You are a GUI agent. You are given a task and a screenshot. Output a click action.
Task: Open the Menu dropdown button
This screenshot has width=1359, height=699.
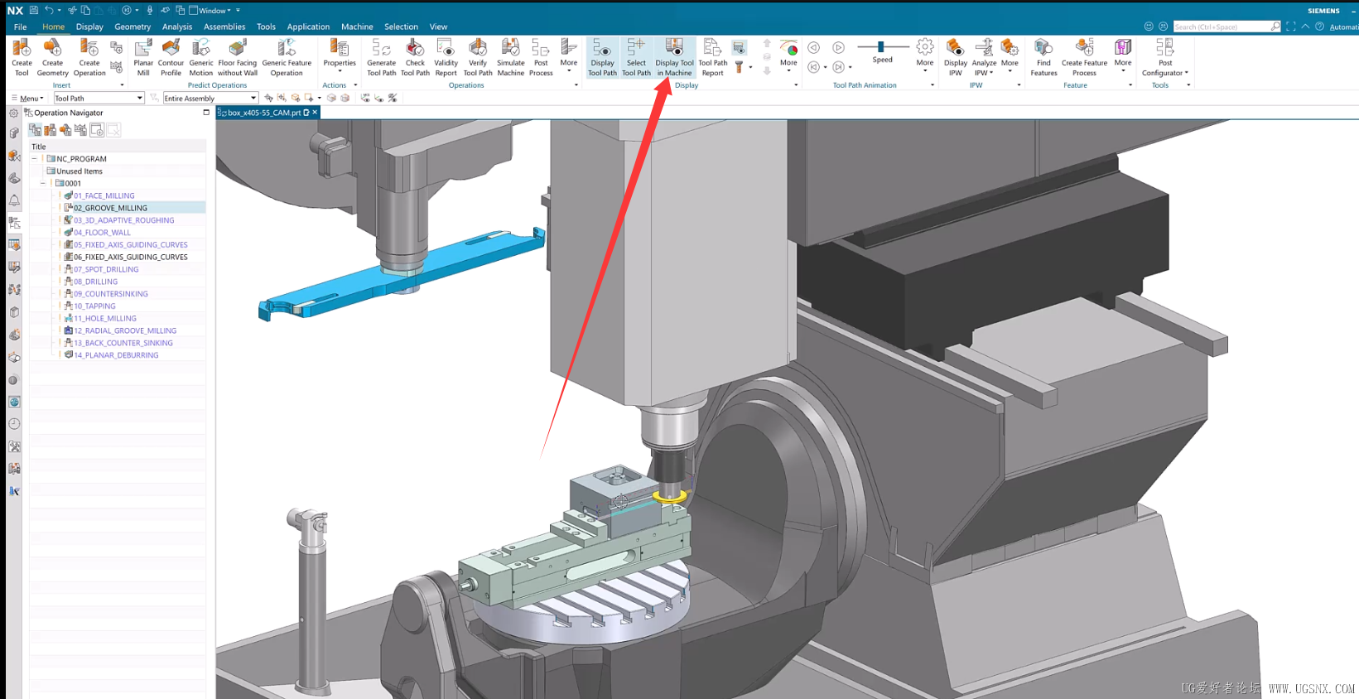[x=28, y=98]
